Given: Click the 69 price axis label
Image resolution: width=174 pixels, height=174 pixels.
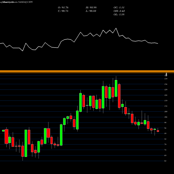Looking at the screenshot, I should (165, 156).
